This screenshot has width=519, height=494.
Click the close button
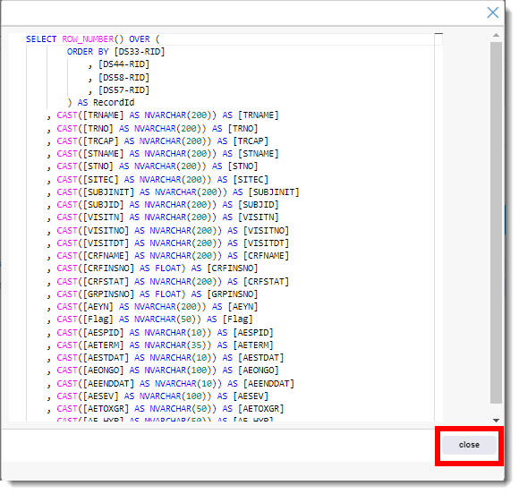click(x=469, y=445)
